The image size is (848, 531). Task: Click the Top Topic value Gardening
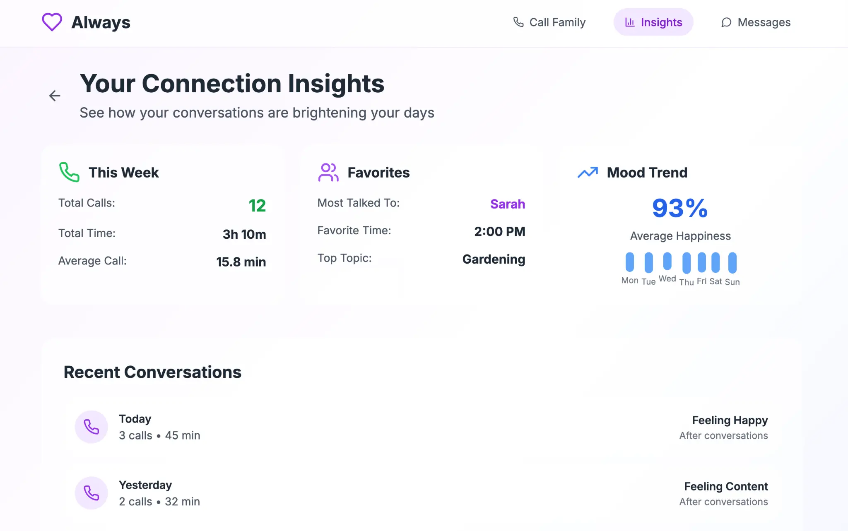coord(494,259)
